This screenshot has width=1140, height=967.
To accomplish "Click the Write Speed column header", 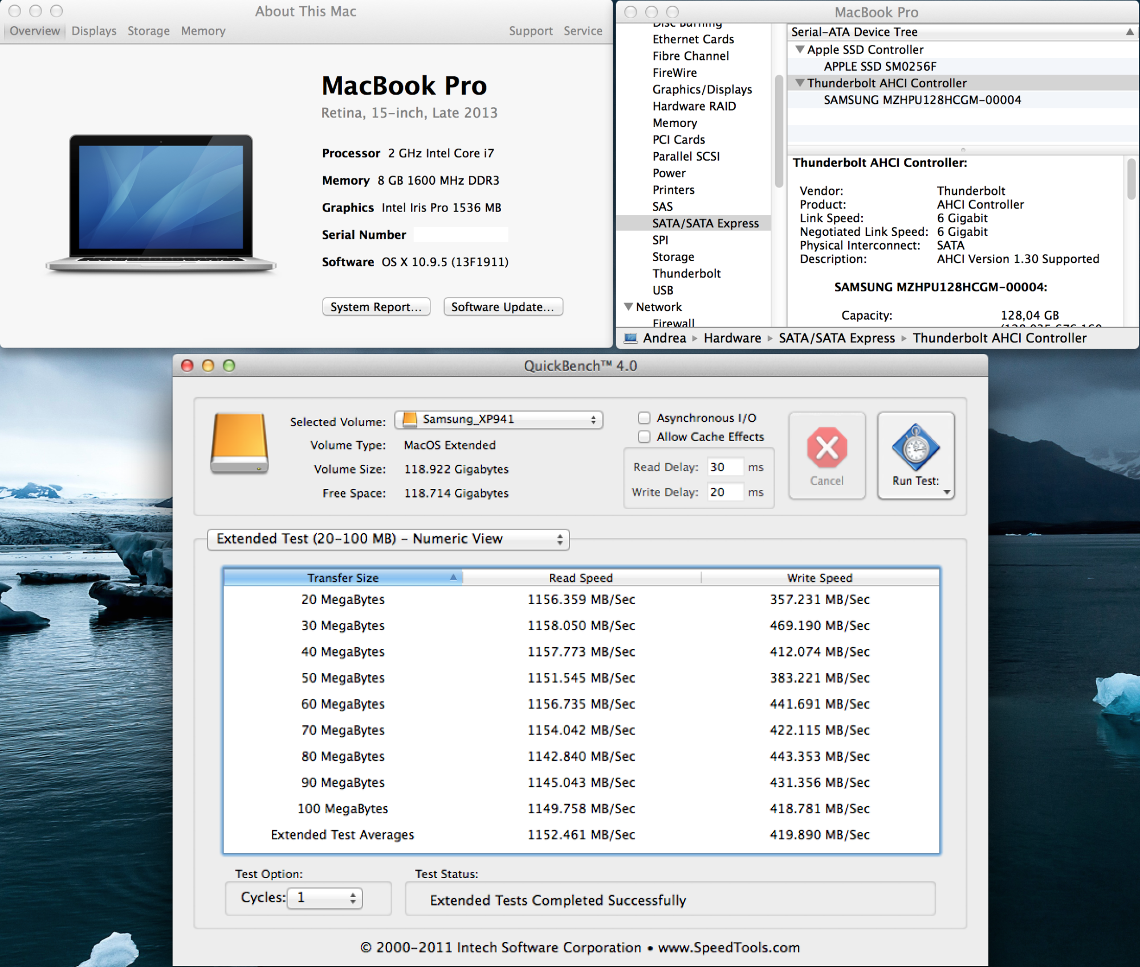I will point(820,578).
